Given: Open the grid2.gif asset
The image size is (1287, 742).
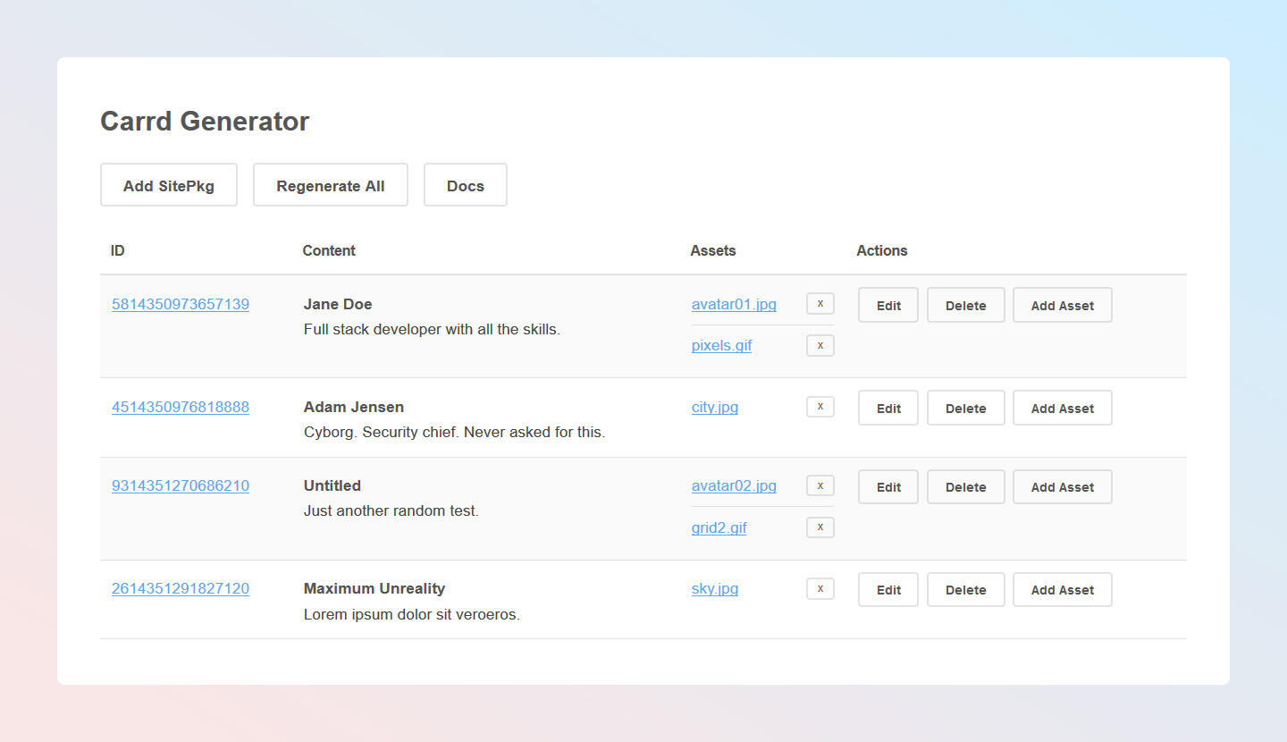Looking at the screenshot, I should click(719, 527).
